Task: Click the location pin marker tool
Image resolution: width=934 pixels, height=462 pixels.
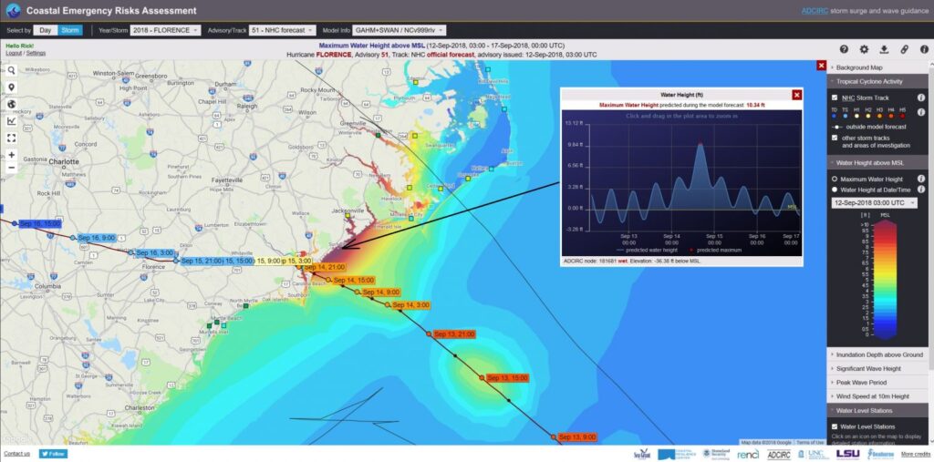Action: [x=11, y=87]
